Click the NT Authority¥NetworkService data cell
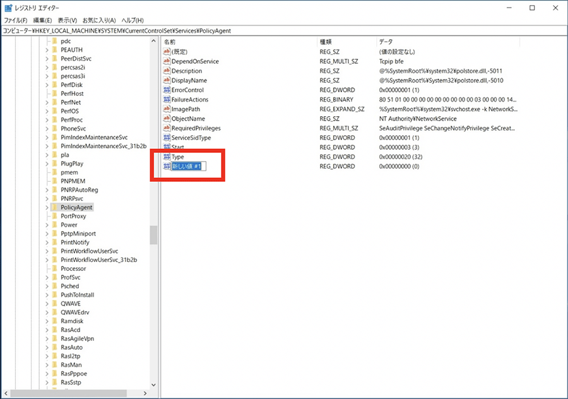The width and height of the screenshot is (568, 399). click(x=418, y=119)
